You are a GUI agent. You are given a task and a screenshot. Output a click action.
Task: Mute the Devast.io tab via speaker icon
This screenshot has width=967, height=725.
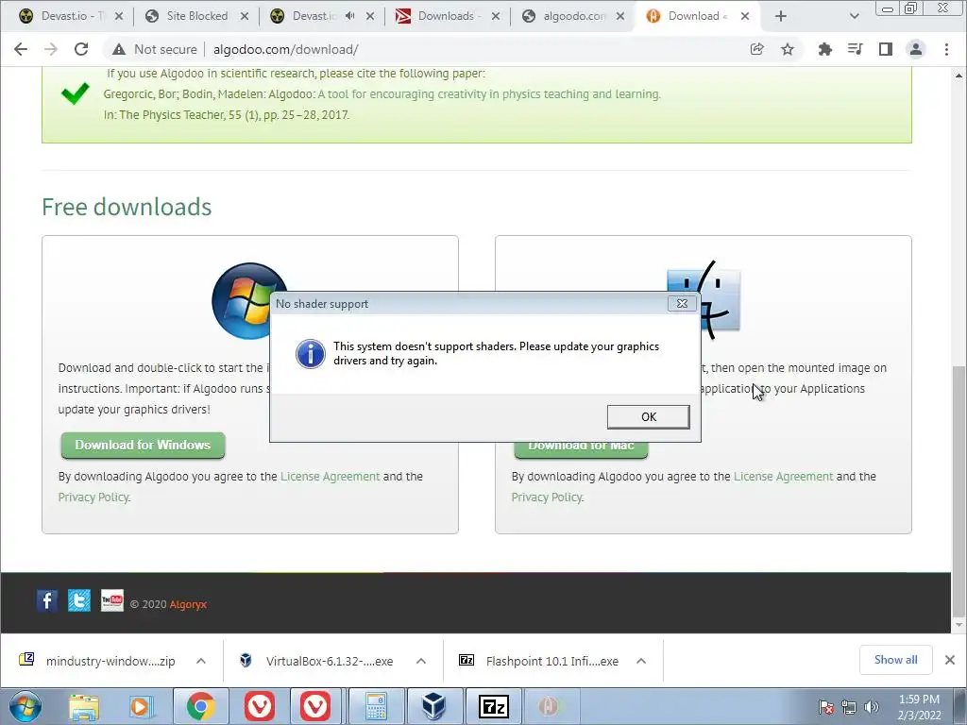[x=349, y=16]
